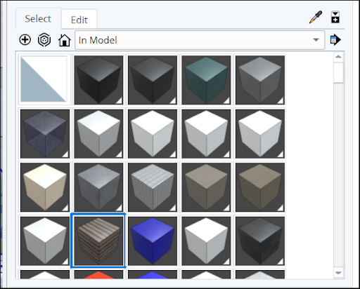Click the In Model home icon
This screenshot has height=289, width=360.
pos(65,40)
